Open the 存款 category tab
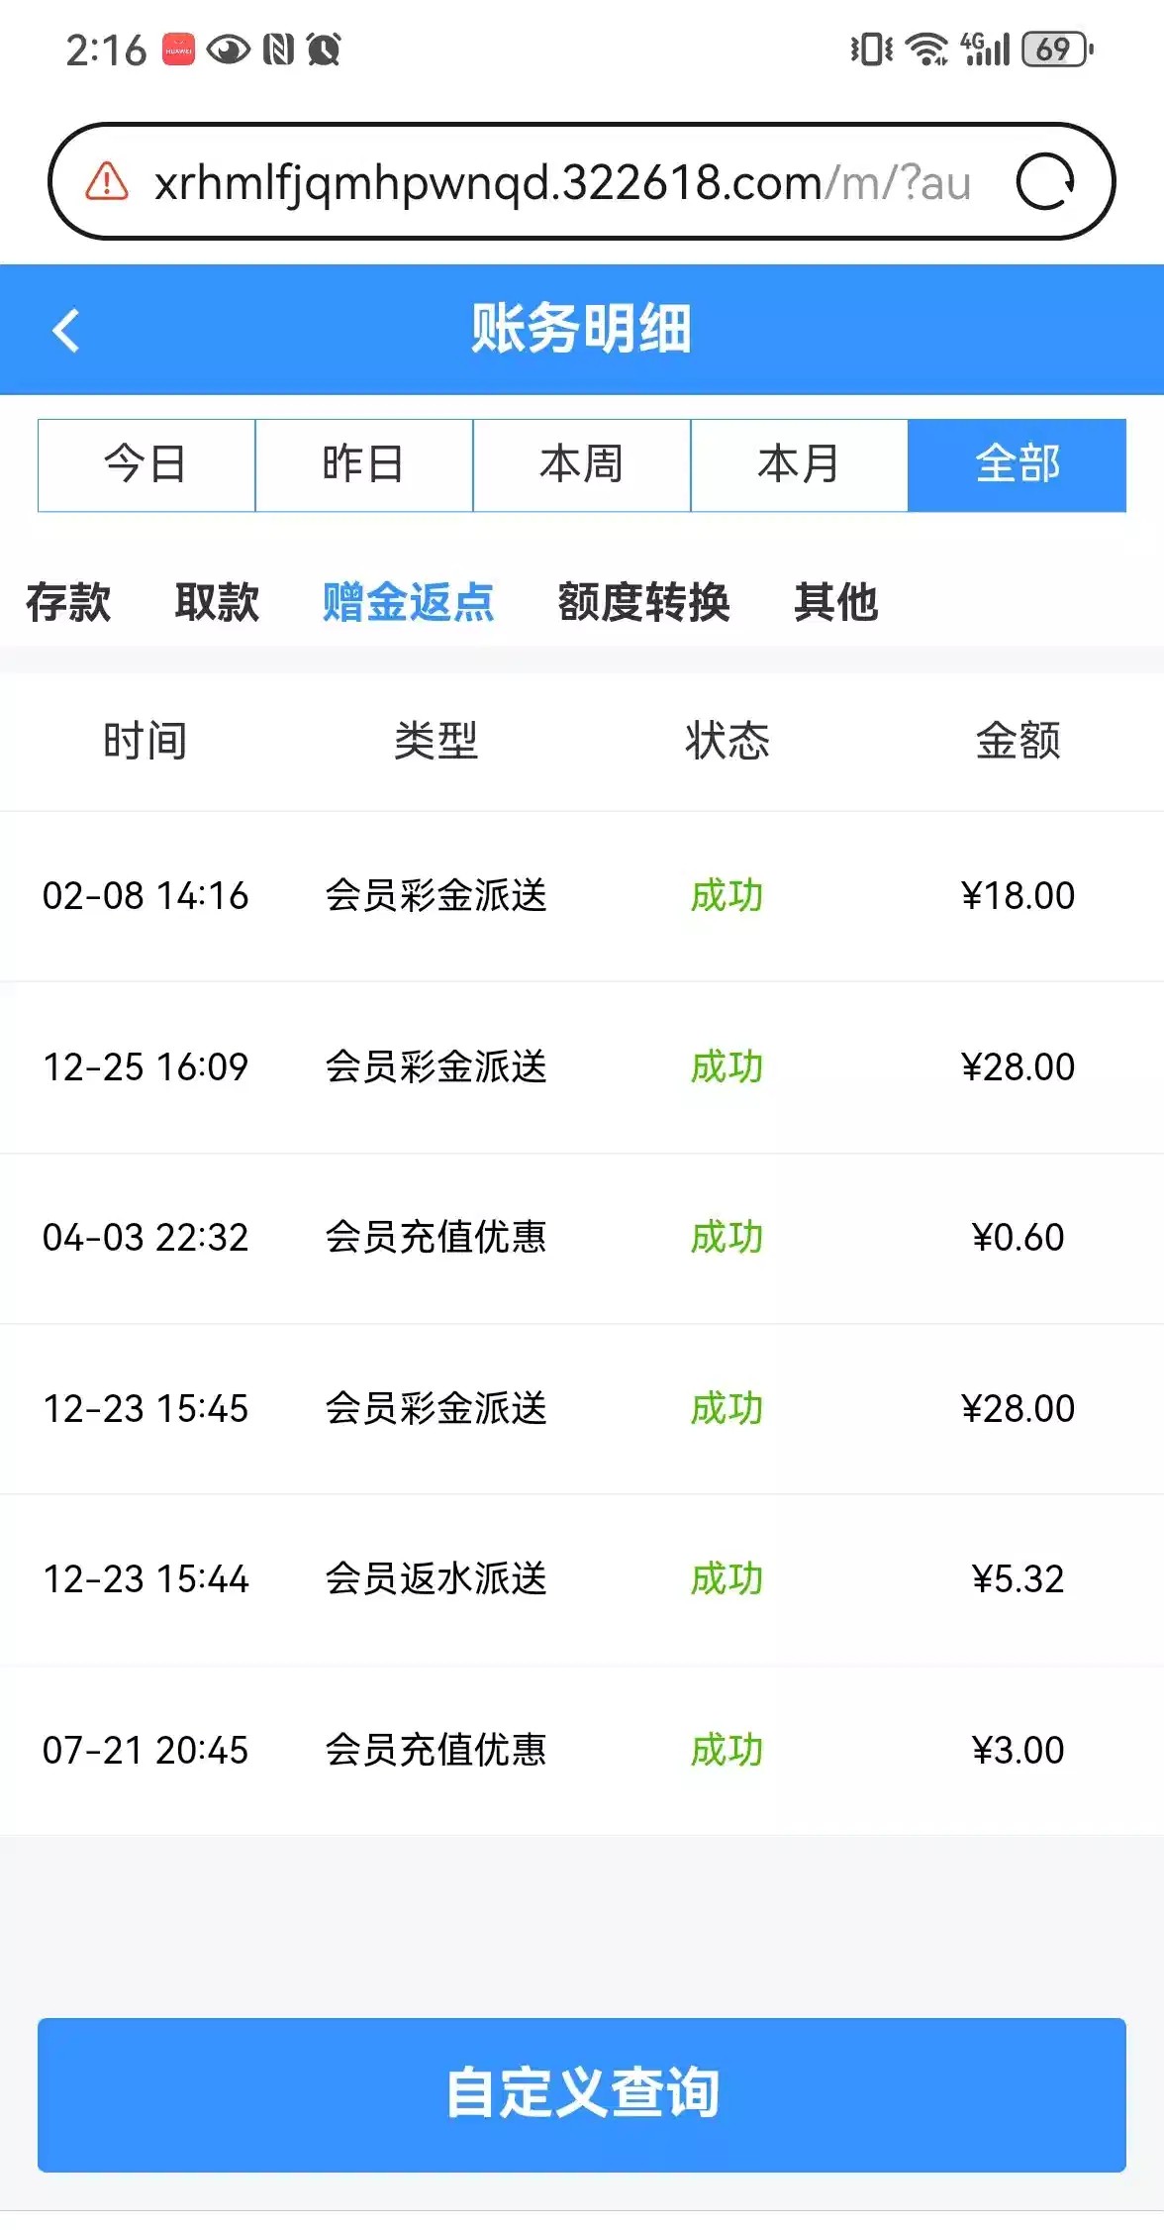The width and height of the screenshot is (1164, 2230). coord(68,602)
